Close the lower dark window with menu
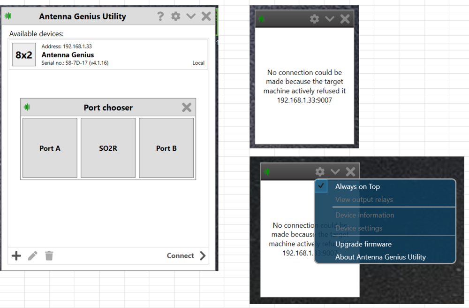 coord(350,171)
